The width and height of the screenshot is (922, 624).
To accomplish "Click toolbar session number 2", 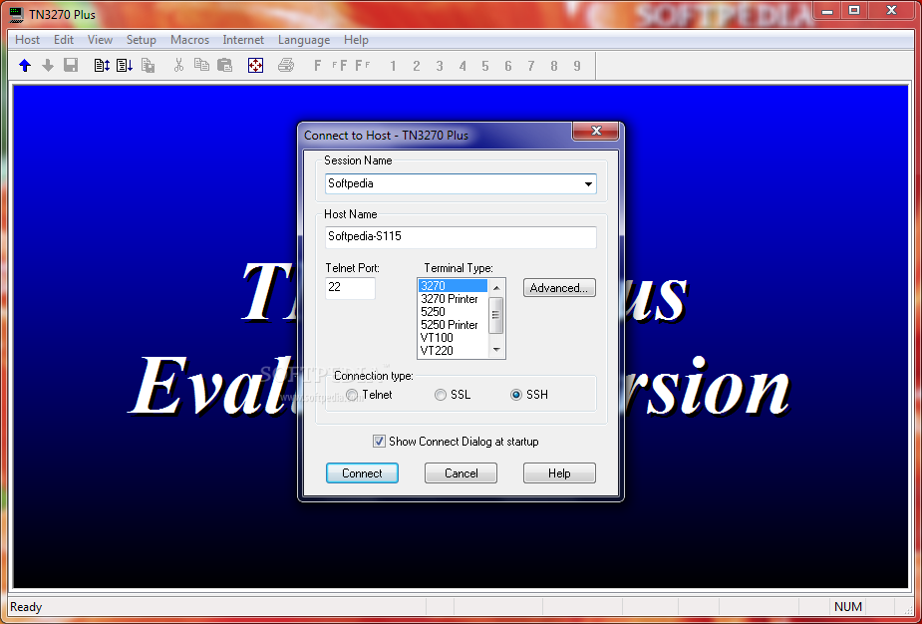I will [417, 66].
